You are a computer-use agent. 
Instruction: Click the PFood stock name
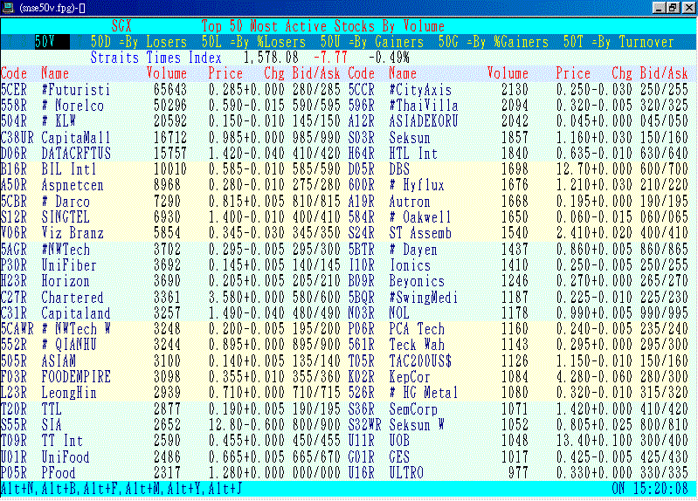coord(59,473)
